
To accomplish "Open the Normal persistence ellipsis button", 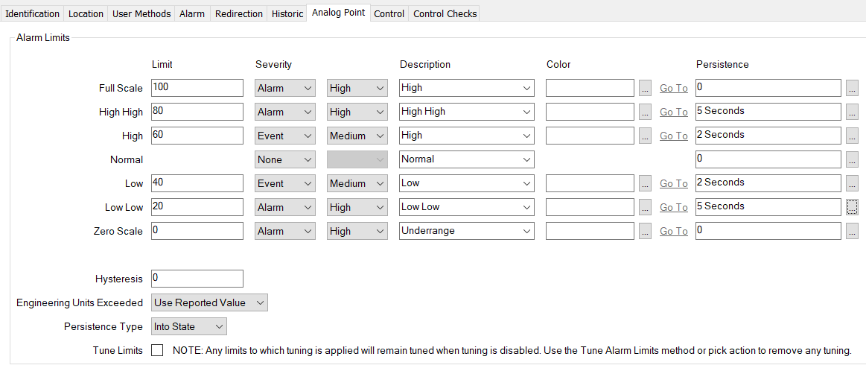I will (852, 160).
